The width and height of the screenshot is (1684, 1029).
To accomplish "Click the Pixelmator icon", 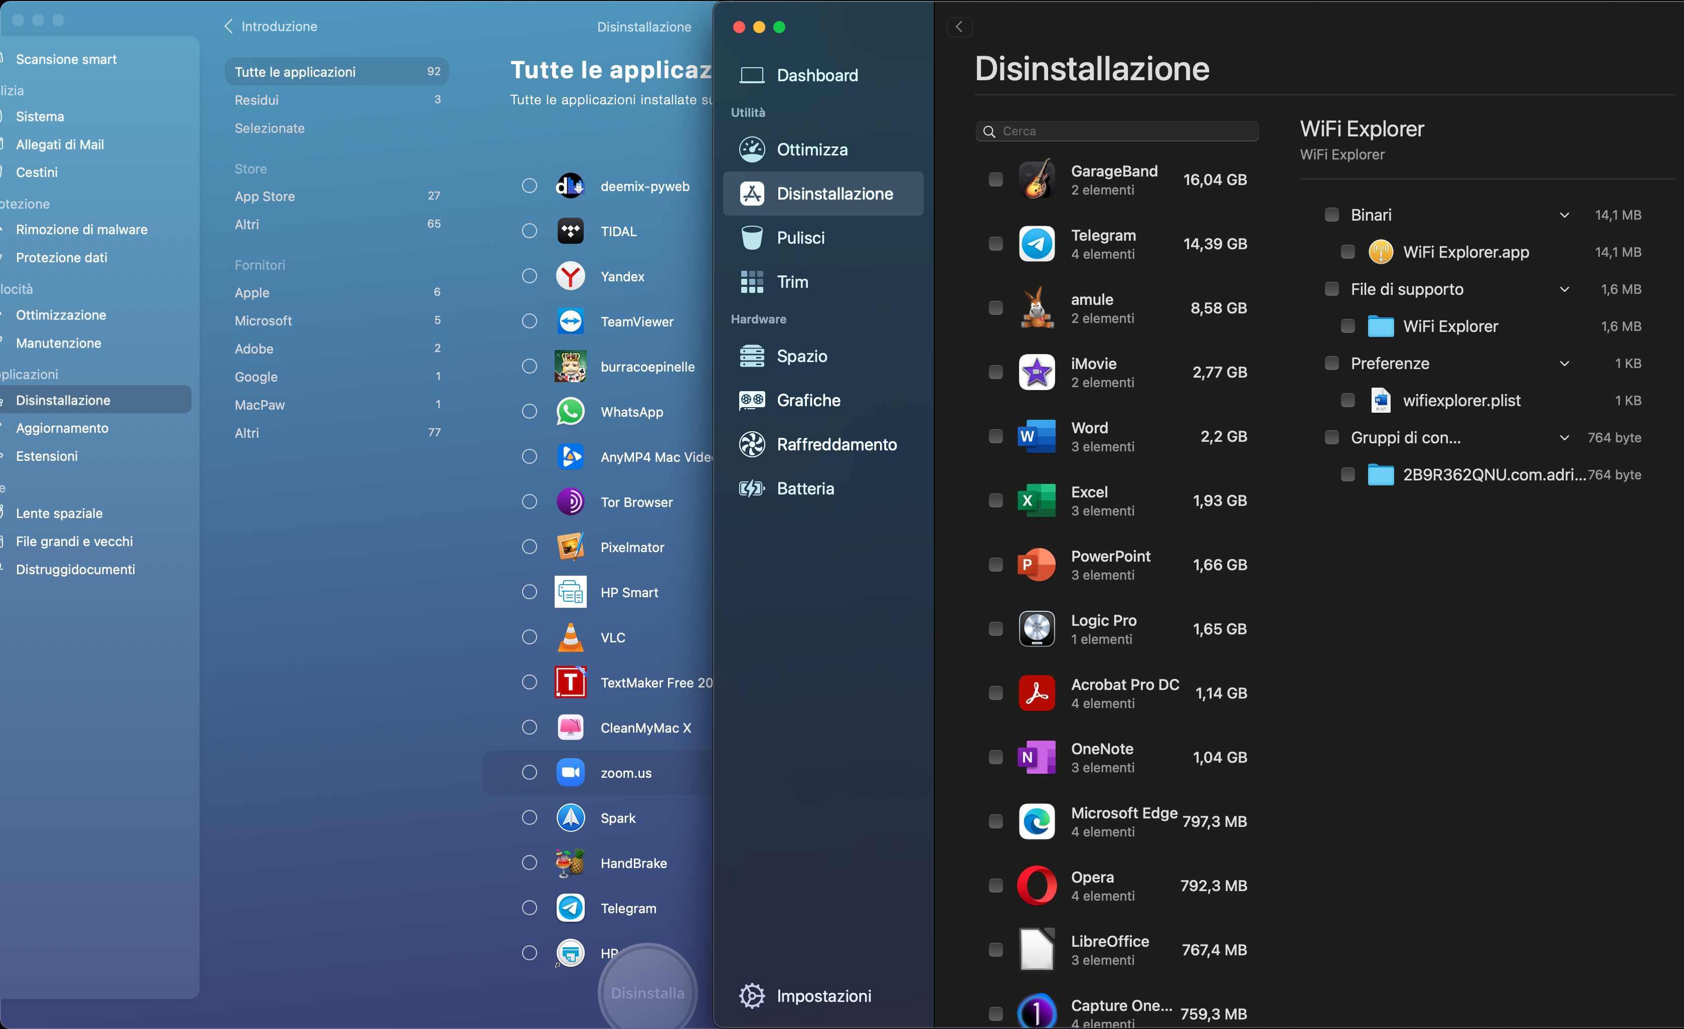I will (570, 547).
